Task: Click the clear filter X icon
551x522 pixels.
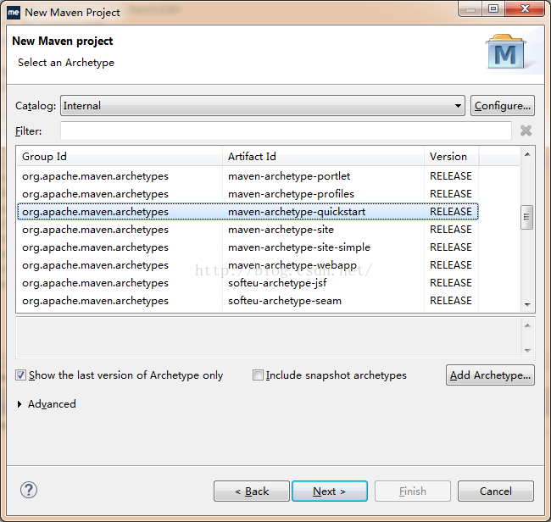Action: [526, 130]
